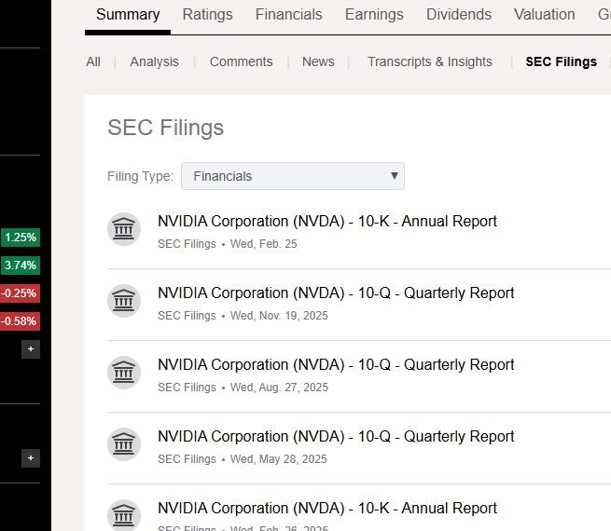Screen dimensions: 611x531
Task: Open the 10-K Annual Report dated Feb. 25
Action: point(327,222)
